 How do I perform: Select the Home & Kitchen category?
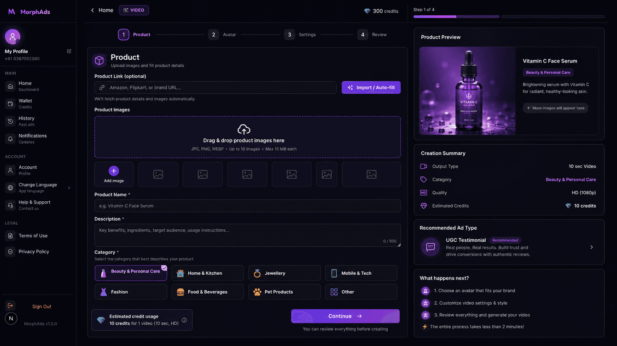click(208, 273)
